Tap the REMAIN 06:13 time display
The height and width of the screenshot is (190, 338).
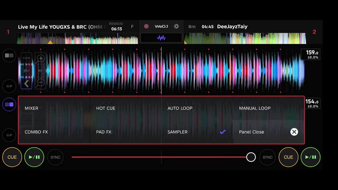point(116,27)
